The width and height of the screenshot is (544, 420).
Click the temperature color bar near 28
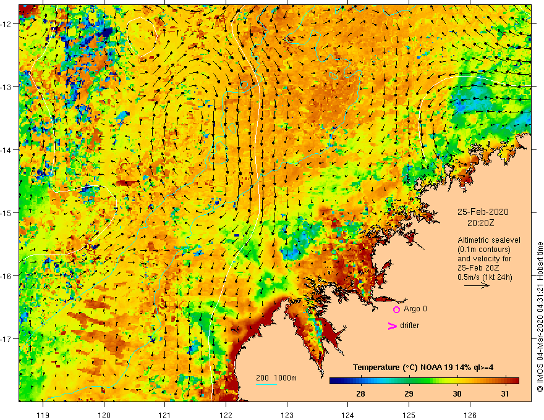(361, 380)
